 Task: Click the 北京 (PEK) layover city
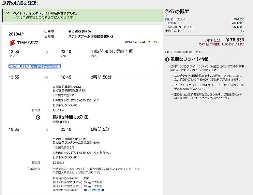[x=61, y=122]
